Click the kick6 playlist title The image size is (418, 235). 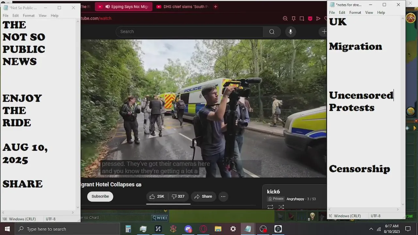[x=273, y=192]
